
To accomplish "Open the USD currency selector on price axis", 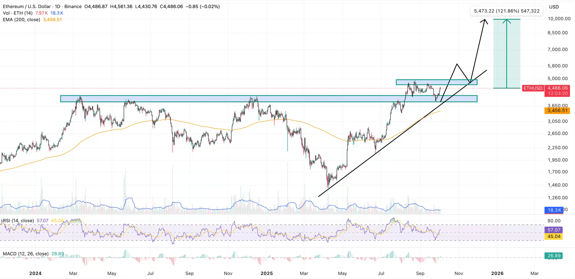I will (x=554, y=7).
